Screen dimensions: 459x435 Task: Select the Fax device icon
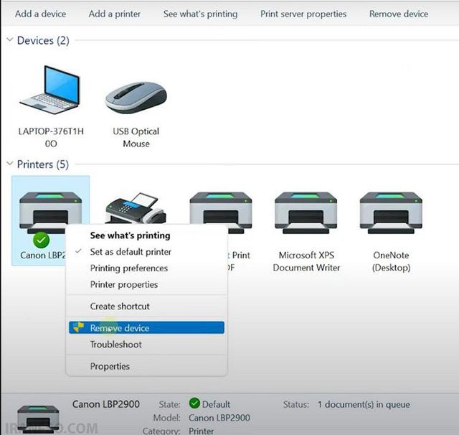(136, 208)
